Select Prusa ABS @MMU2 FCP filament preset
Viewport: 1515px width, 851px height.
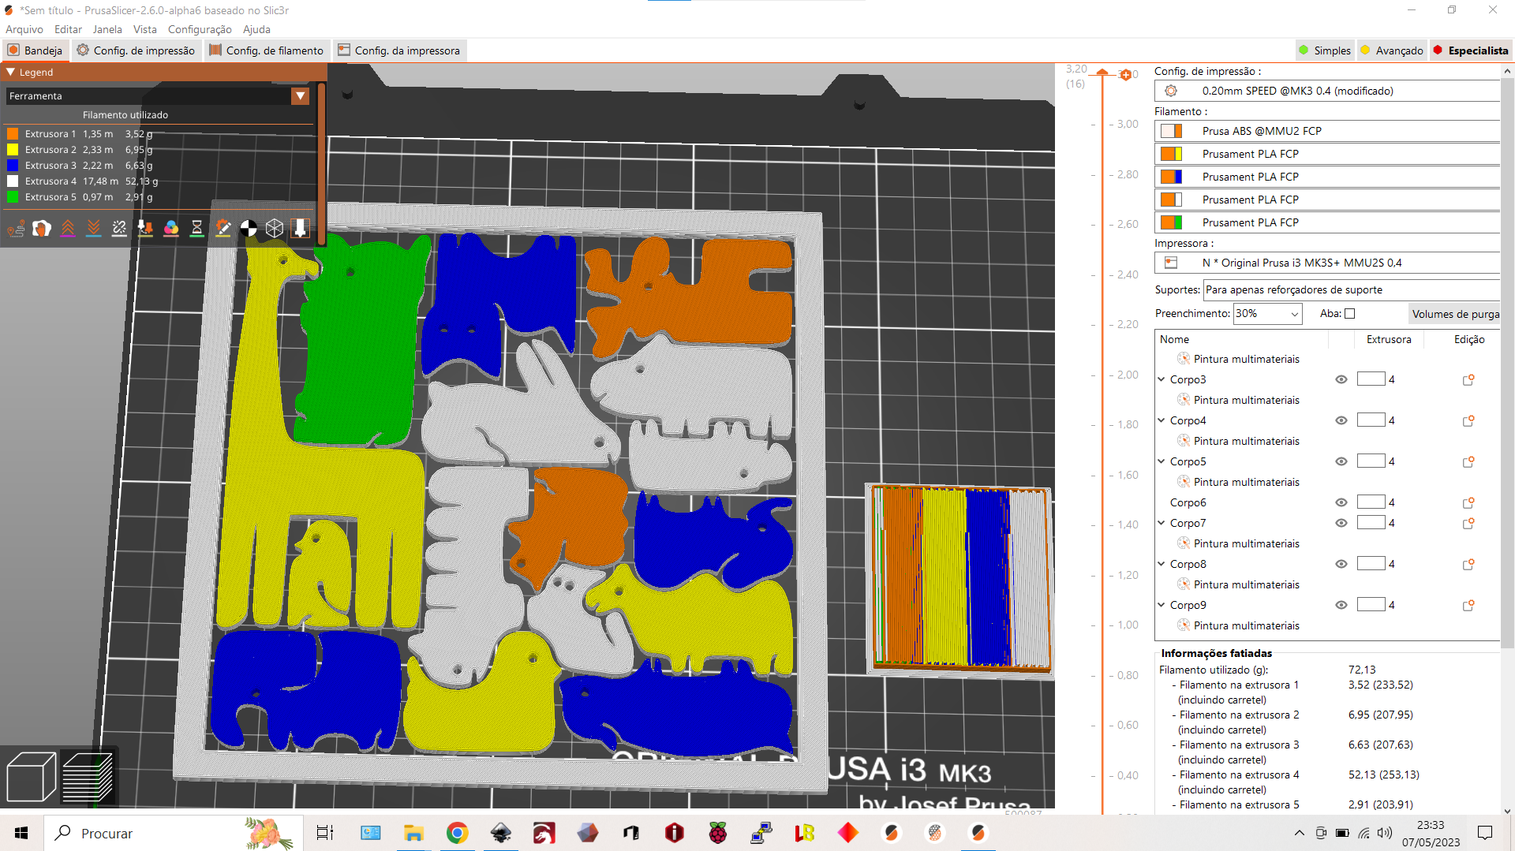(1327, 131)
